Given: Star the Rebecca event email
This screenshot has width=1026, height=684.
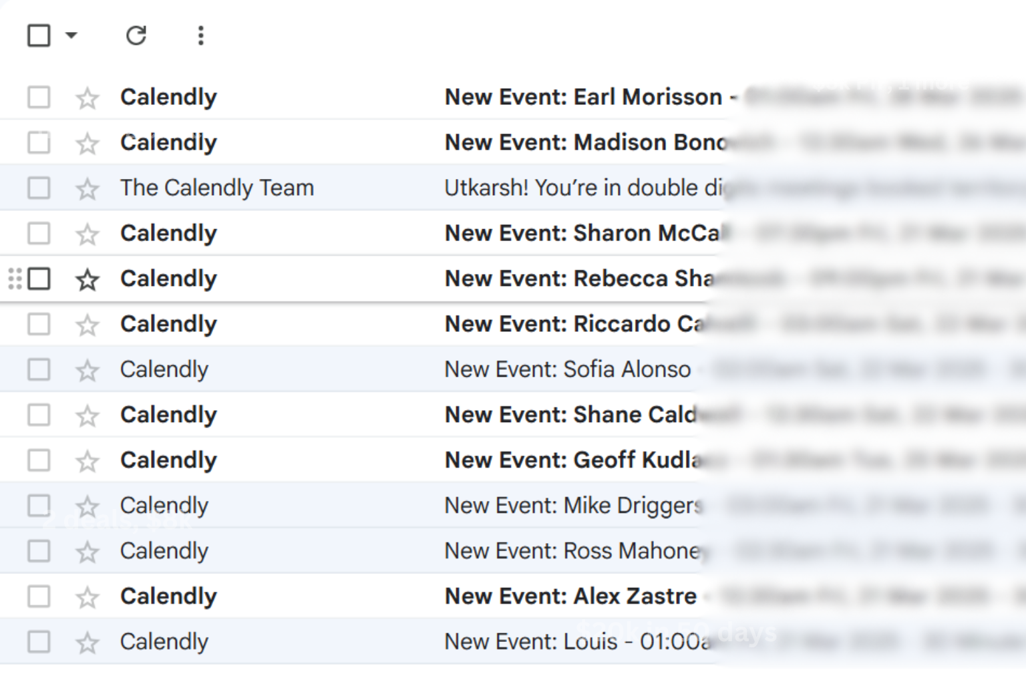Looking at the screenshot, I should point(88,280).
